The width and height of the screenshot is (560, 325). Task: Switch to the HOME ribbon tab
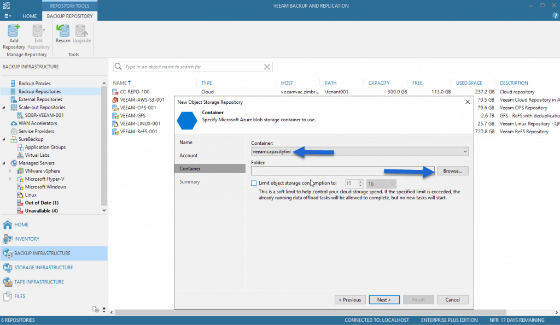(30, 16)
